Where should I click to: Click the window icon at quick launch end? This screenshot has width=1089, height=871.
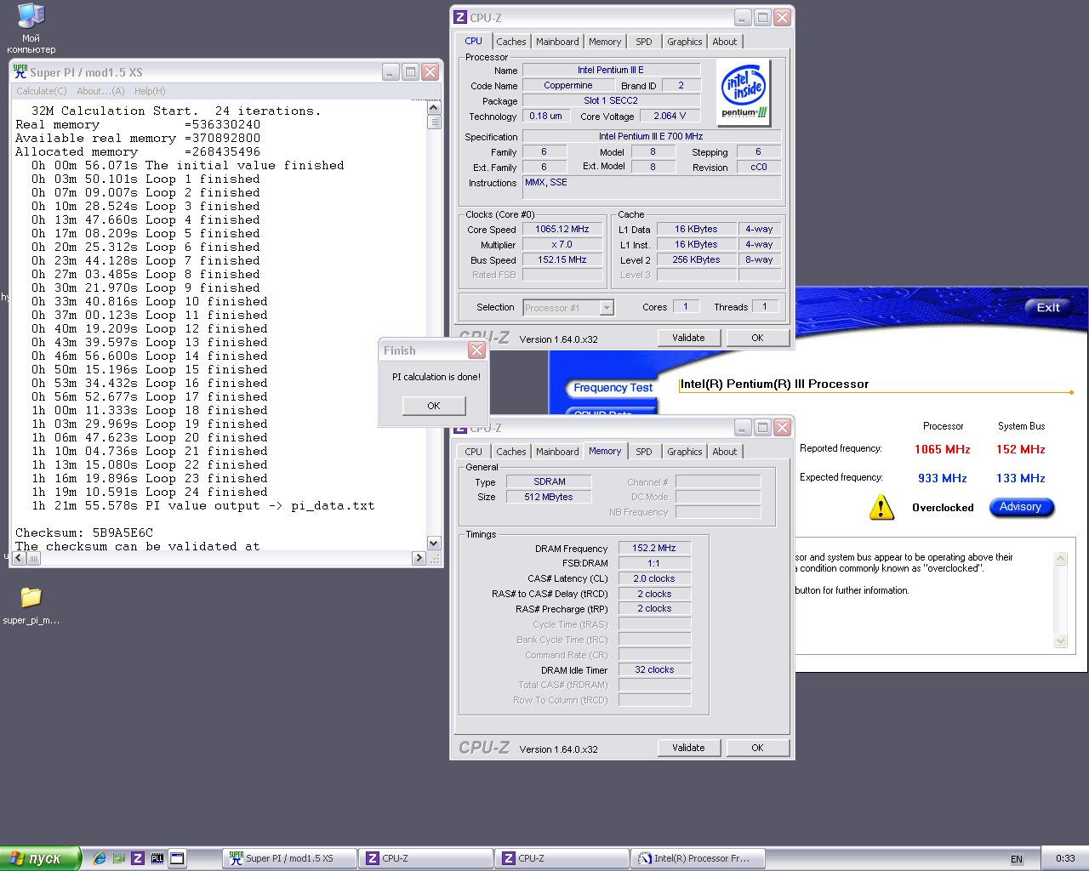177,858
